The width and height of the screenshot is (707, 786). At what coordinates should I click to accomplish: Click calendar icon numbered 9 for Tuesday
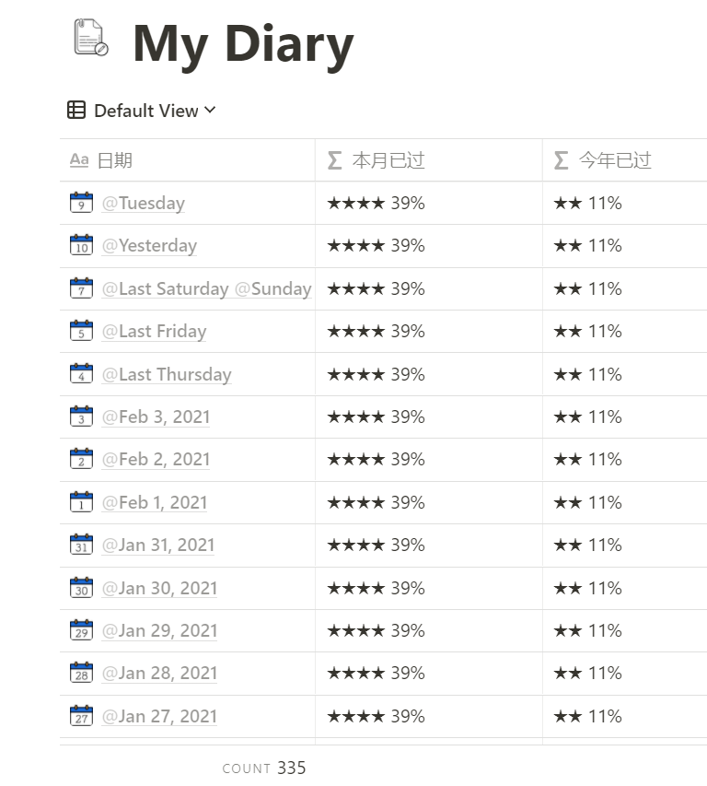click(81, 202)
